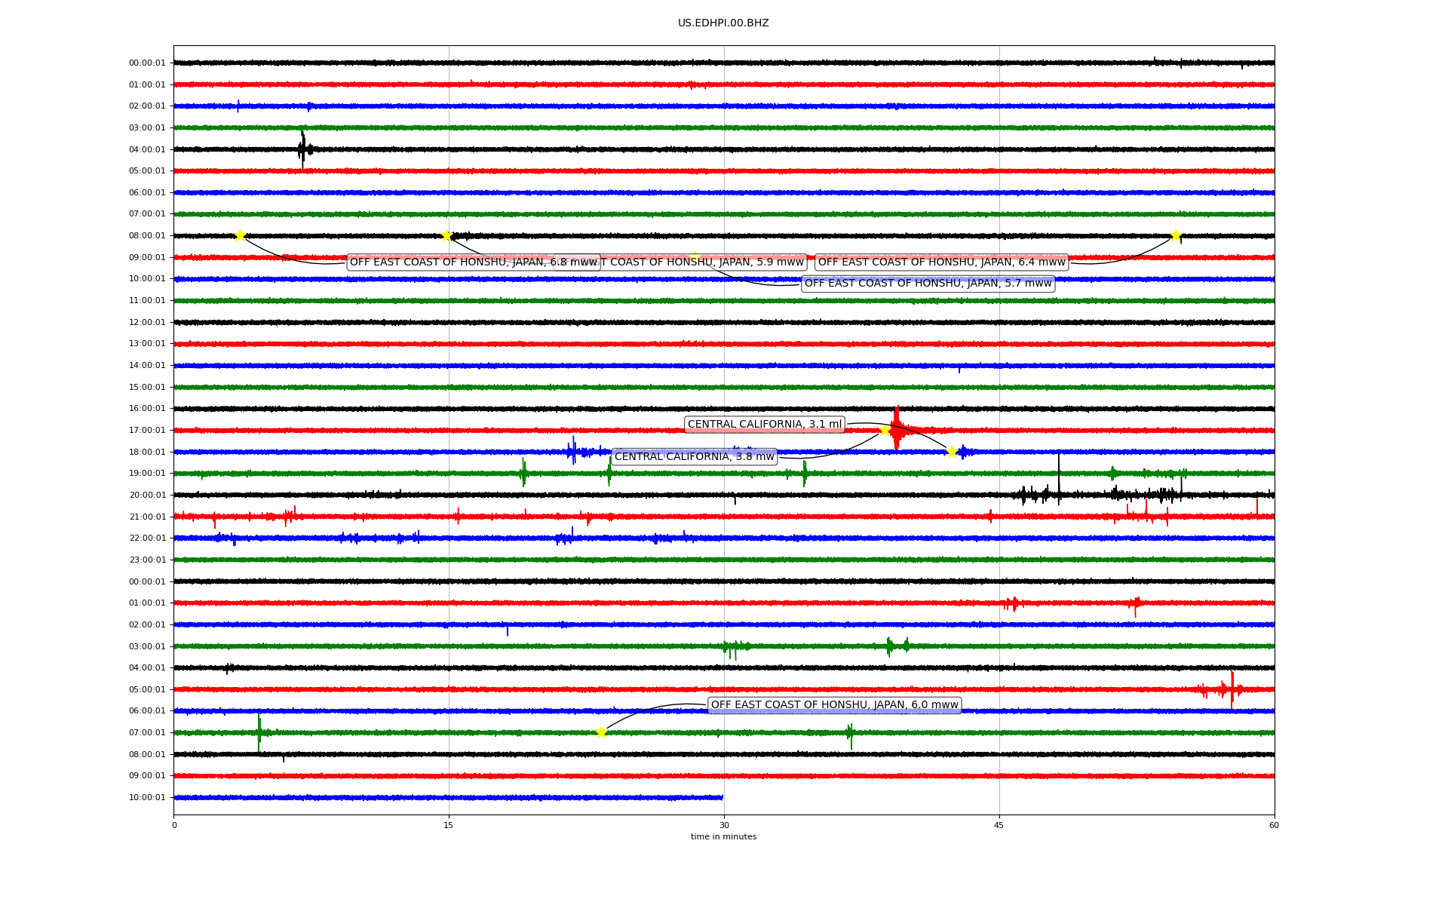Select the 'OFF EAST COAST OF HONSHU, JAPAN, 5.7 mww' label
The height and width of the screenshot is (905, 1448).
click(928, 284)
